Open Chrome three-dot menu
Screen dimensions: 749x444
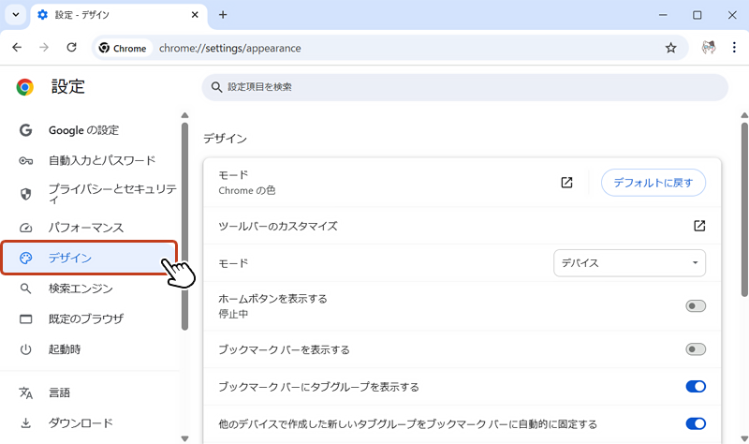[734, 48]
